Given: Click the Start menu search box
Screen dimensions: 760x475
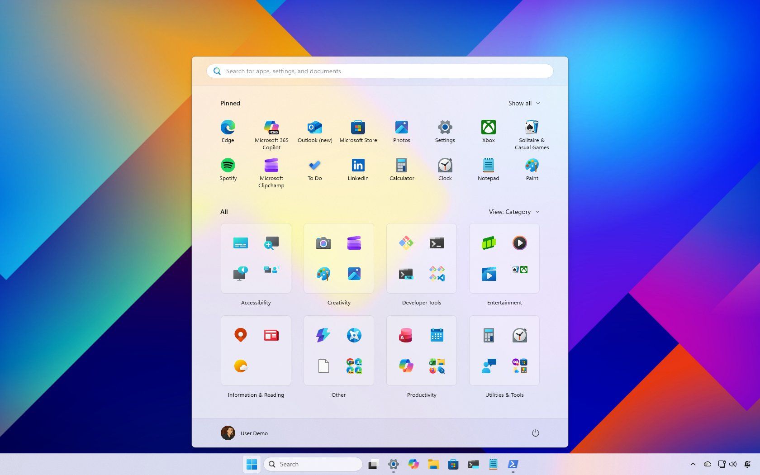Looking at the screenshot, I should tap(380, 71).
